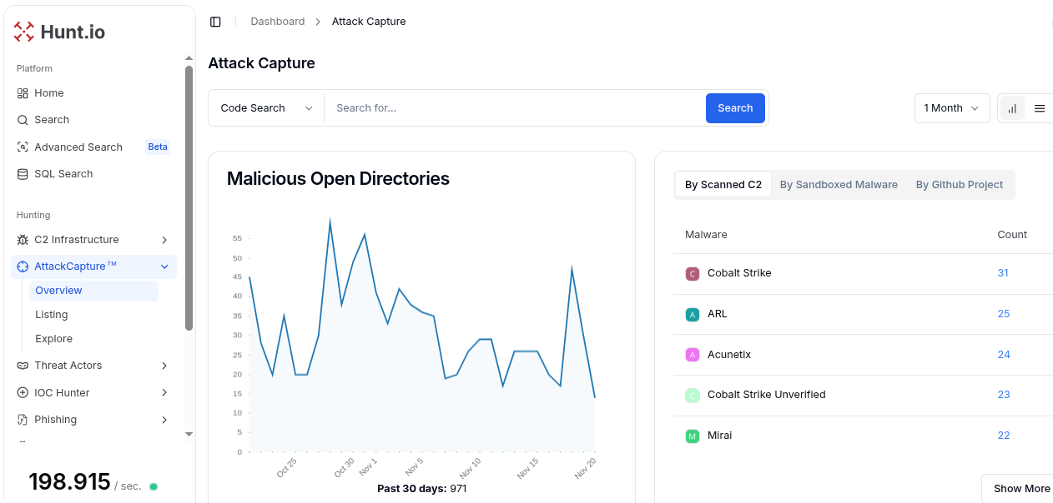The height and width of the screenshot is (503, 1053).
Task: Click the Cobalt Strike malware badge icon
Action: 692,273
